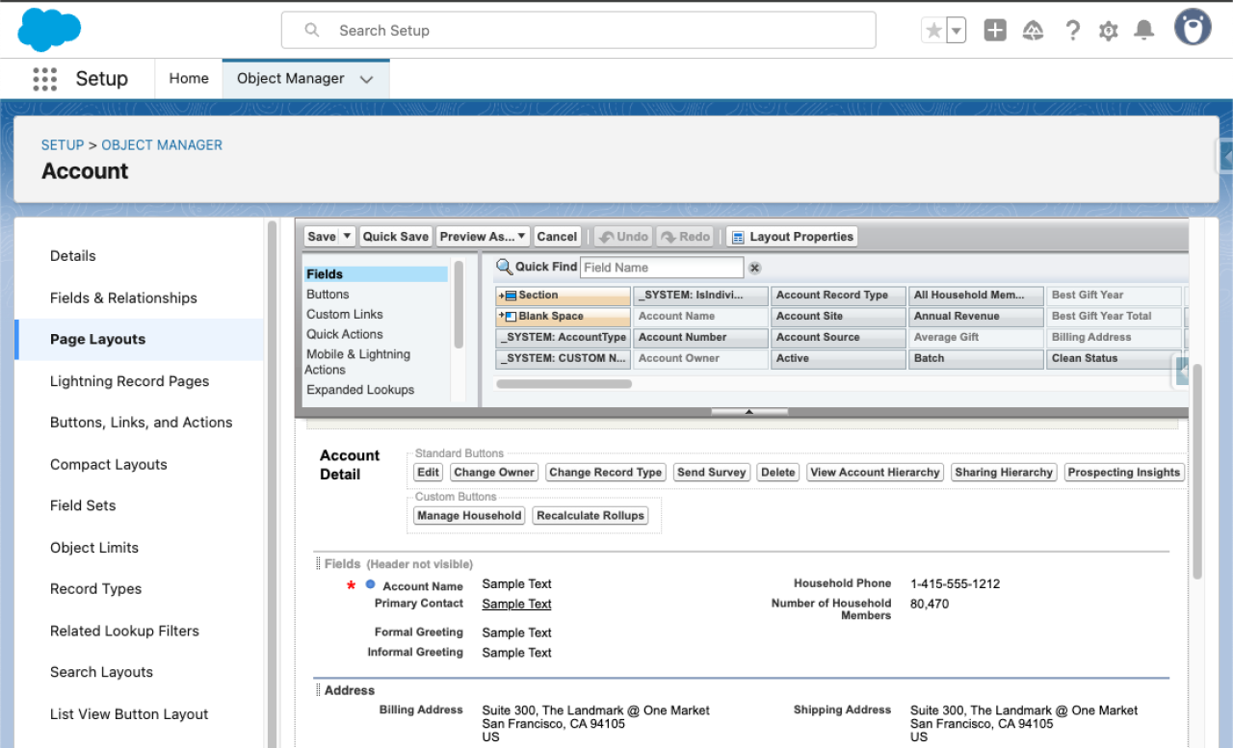This screenshot has height=748, width=1233.
Task: Select the Home tab in Setup
Action: click(x=188, y=78)
